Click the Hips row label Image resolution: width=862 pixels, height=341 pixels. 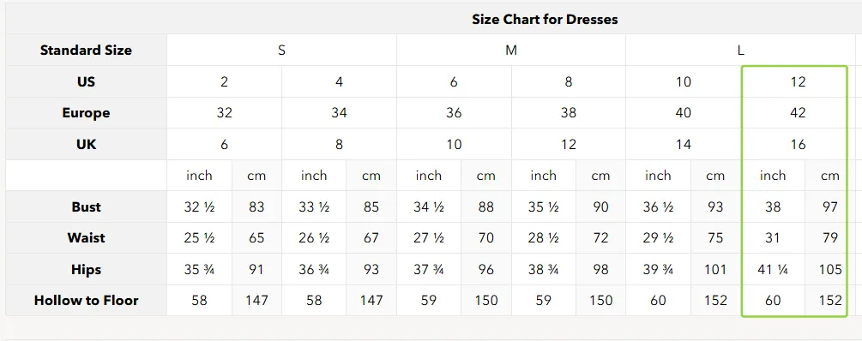click(87, 270)
